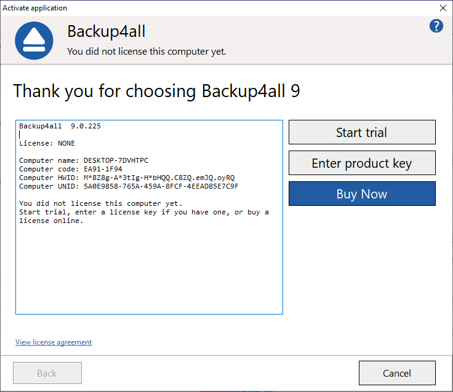Click the header 'You did not license' subtitle
Viewport: 453px width, 392px height.
146,52
